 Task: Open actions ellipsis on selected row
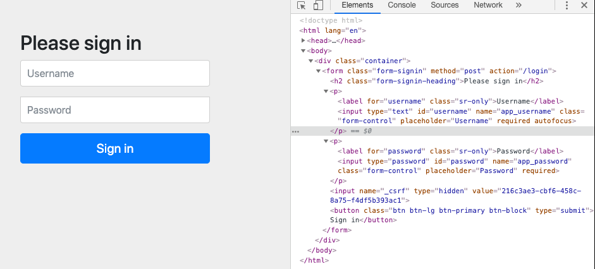[295, 131]
